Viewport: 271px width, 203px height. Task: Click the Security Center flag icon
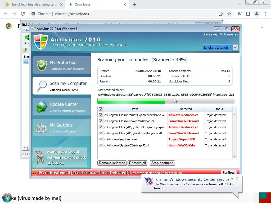click(x=148, y=181)
